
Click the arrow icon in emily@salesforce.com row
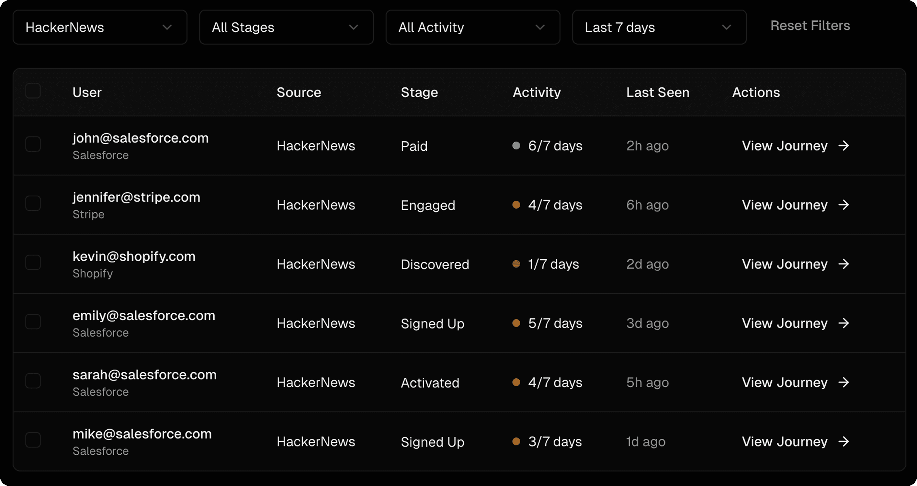tap(844, 323)
